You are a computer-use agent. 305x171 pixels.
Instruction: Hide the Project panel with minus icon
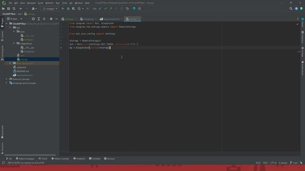56,19
